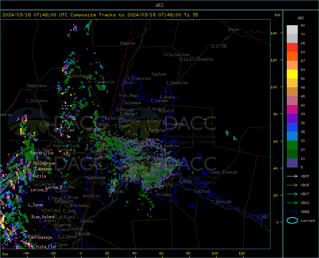Click the 80 value on color scale
Viewport: 319px width, 258px height.
[303, 26]
